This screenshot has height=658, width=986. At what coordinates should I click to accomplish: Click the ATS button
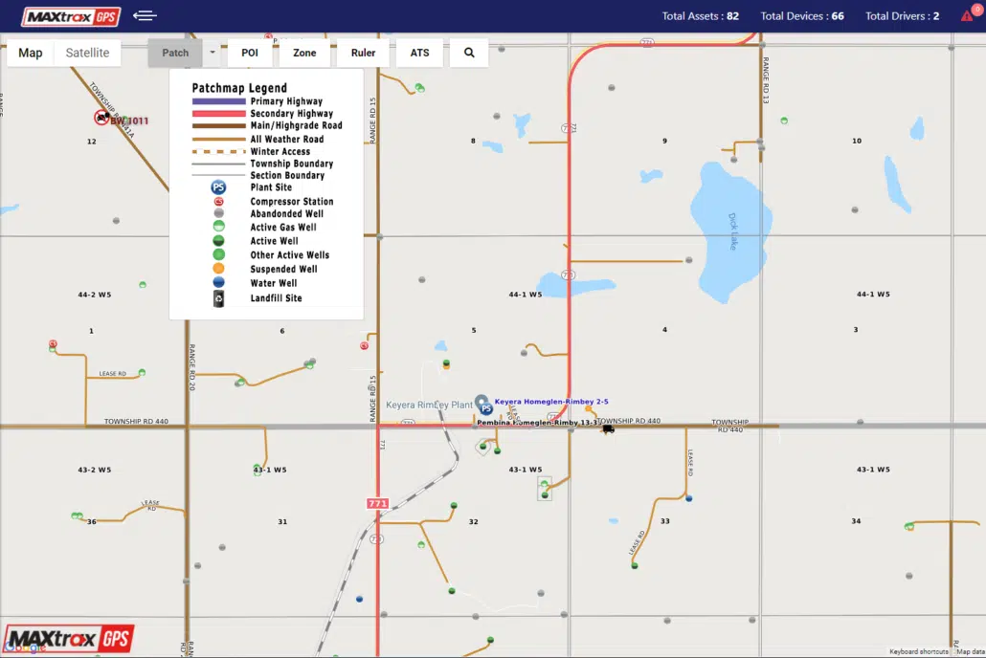419,53
